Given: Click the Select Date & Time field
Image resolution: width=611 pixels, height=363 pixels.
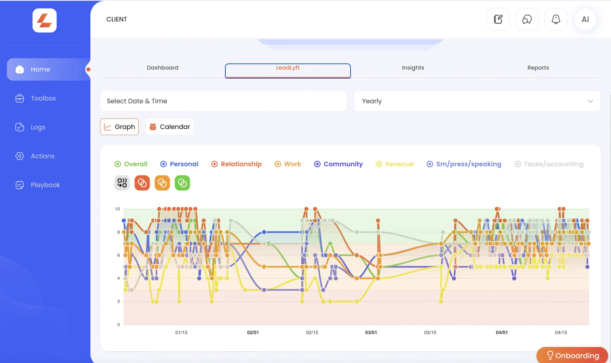Looking at the screenshot, I should pos(223,101).
